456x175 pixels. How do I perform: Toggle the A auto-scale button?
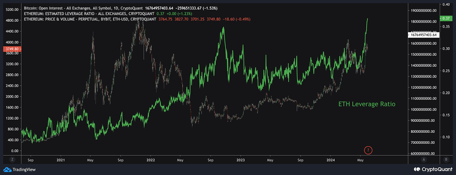click(423, 159)
